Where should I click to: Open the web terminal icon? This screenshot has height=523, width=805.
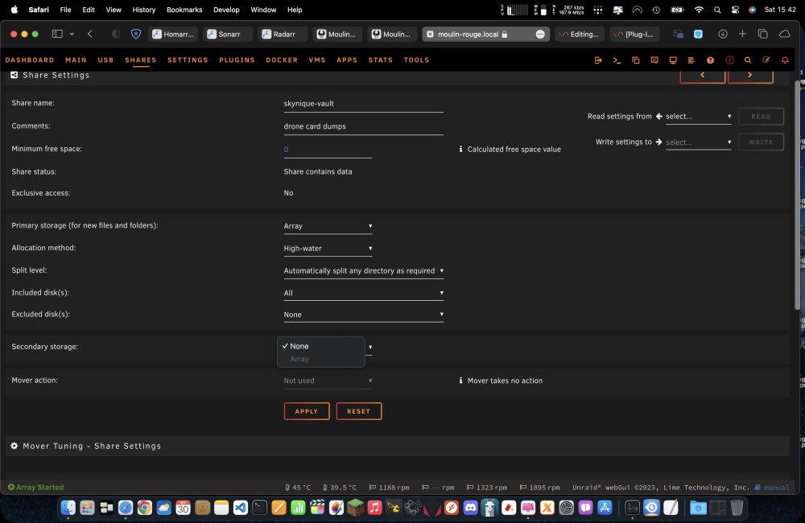coord(617,60)
